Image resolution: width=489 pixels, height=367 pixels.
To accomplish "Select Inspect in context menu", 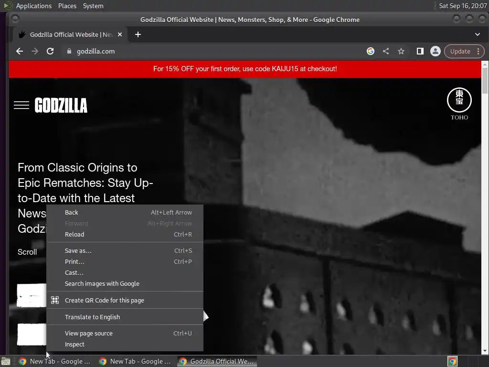I will click(x=125, y=344).
